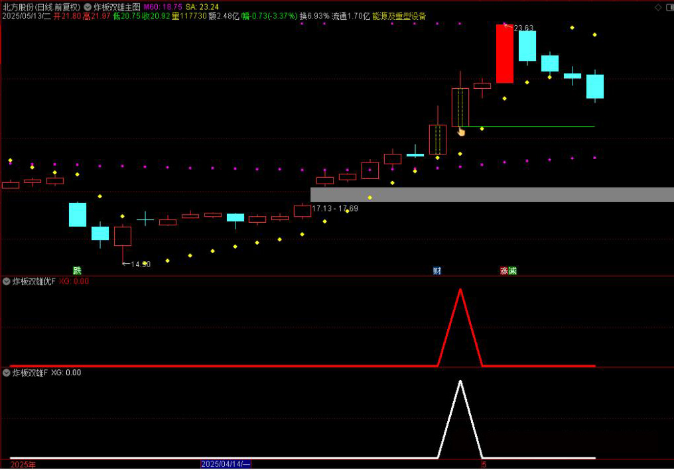674x470 pixels.
Task: Click the red 杀 marker icon
Action: (x=504, y=270)
